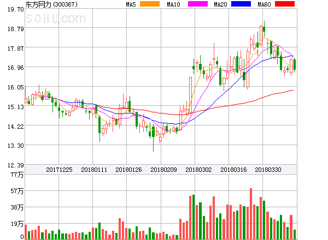Click the 20180126 date label

[128, 170]
